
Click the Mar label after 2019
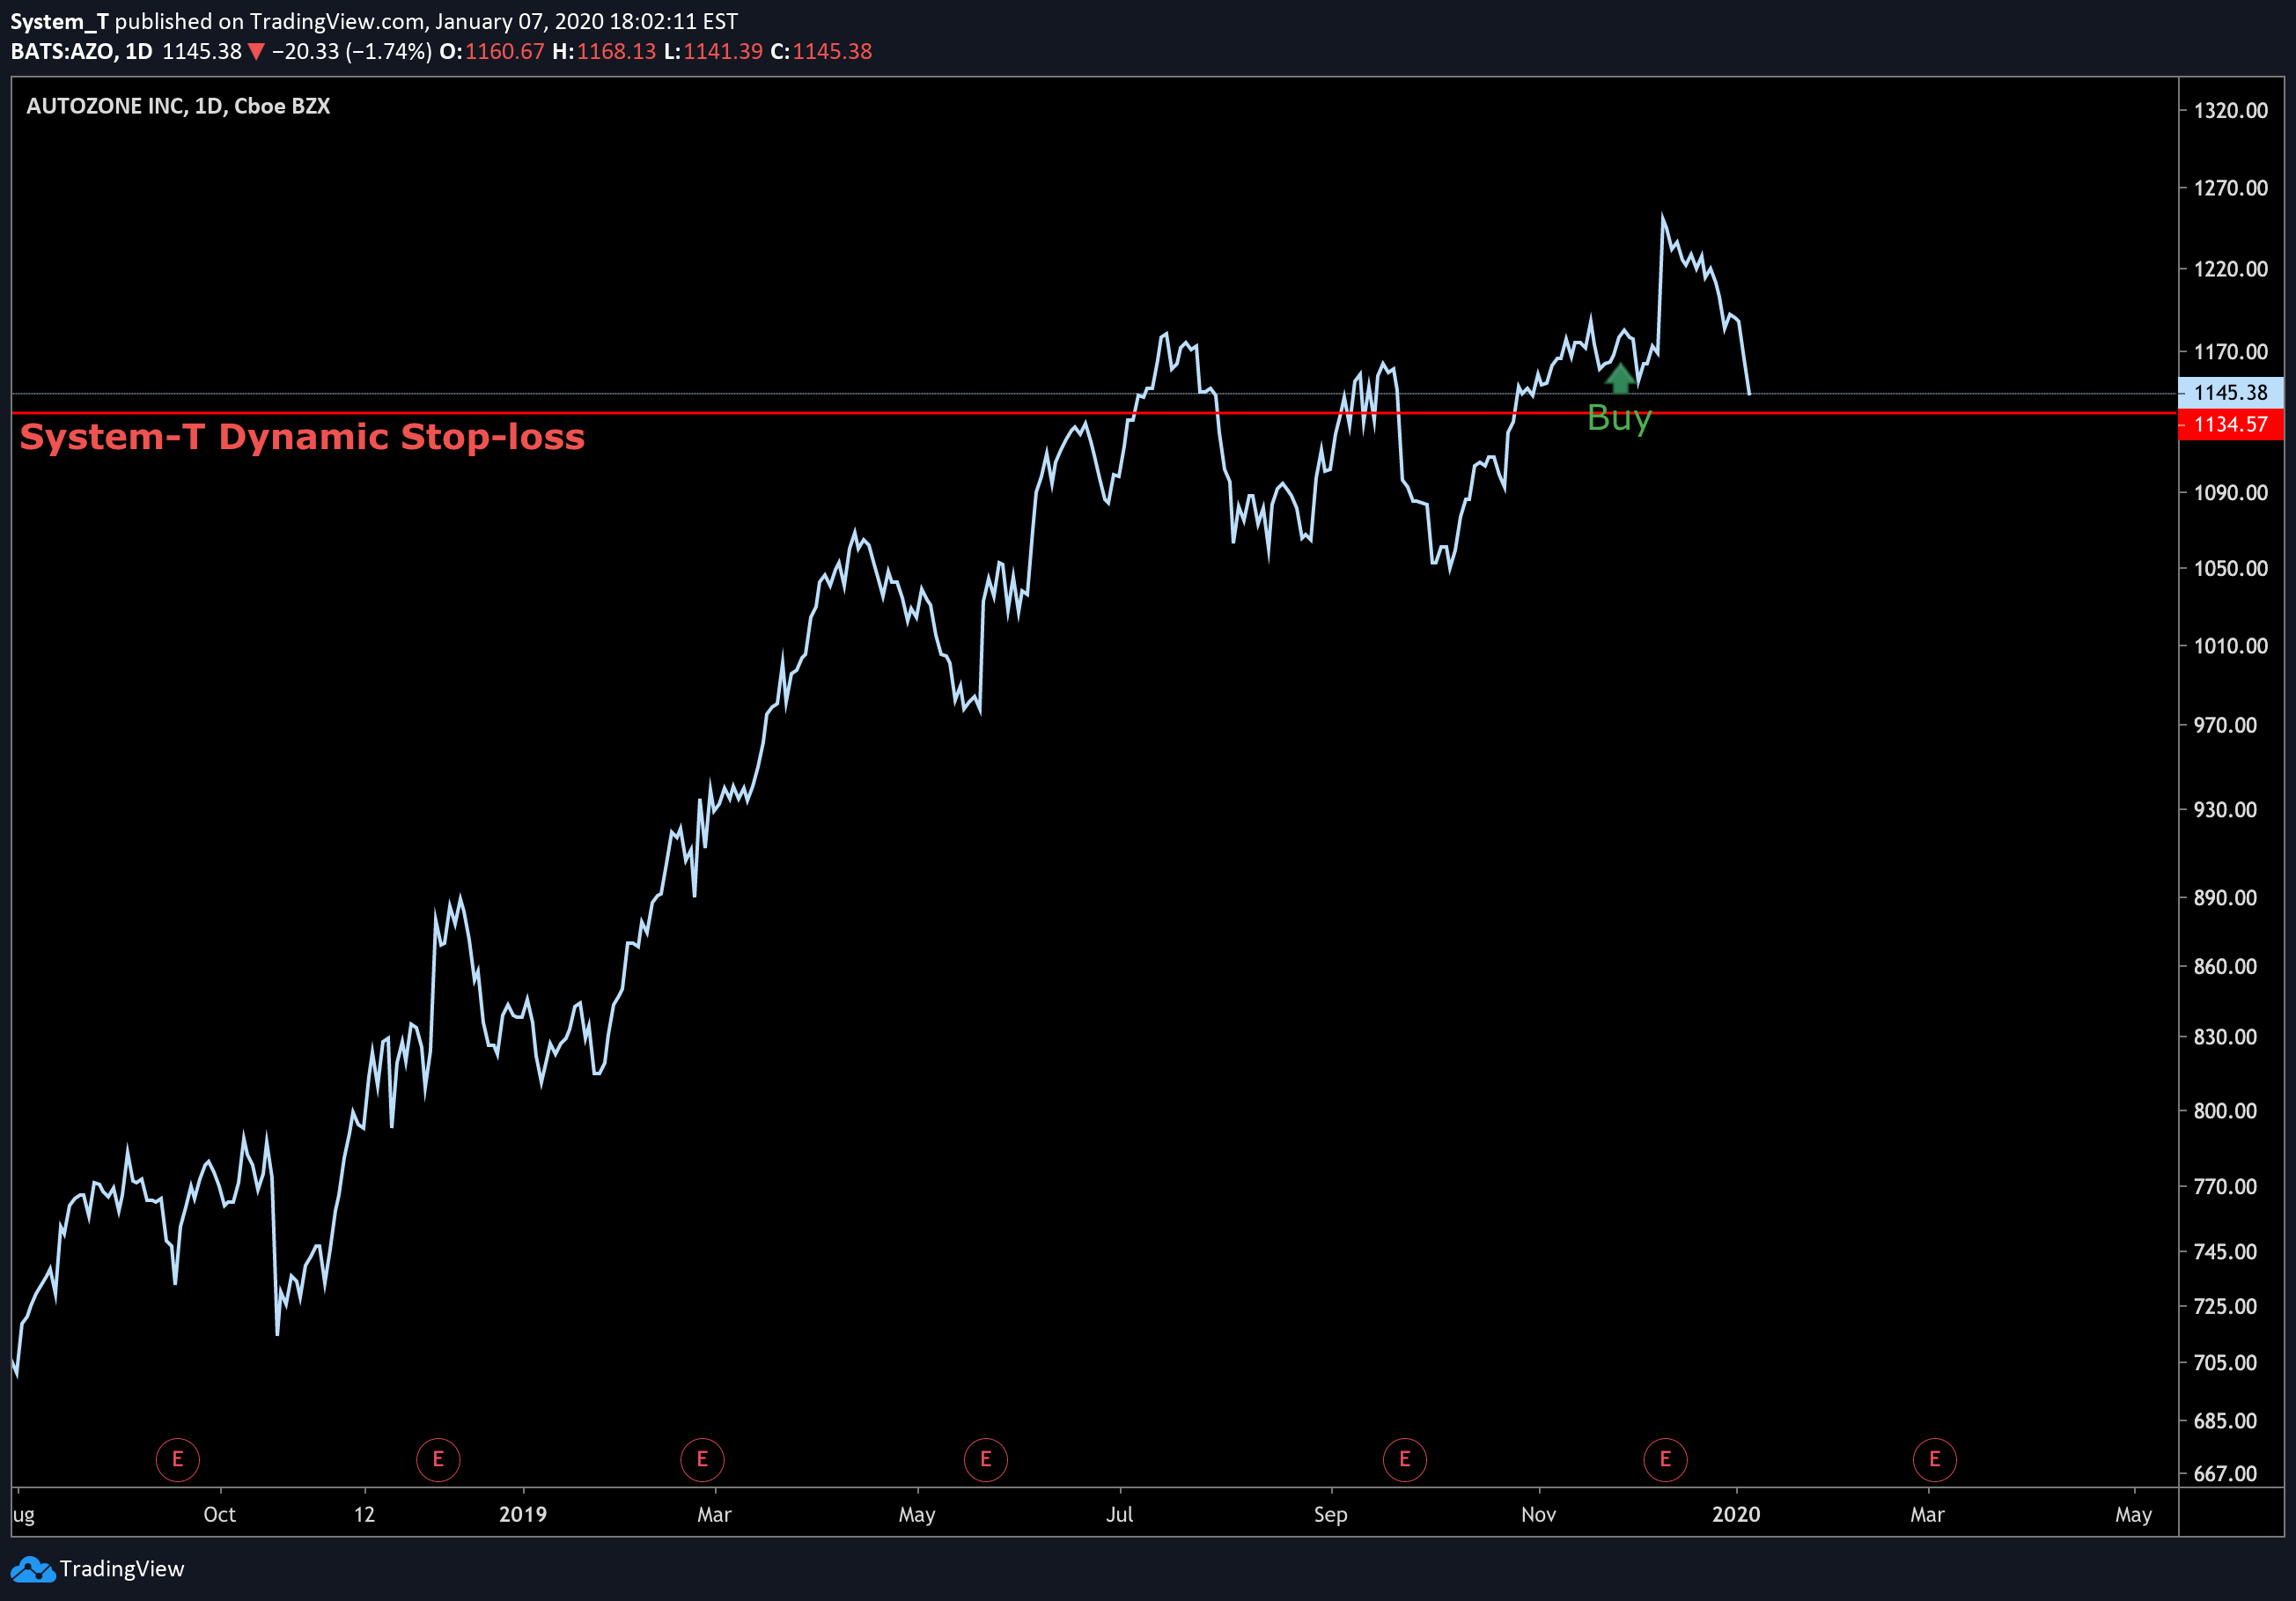pos(714,1515)
